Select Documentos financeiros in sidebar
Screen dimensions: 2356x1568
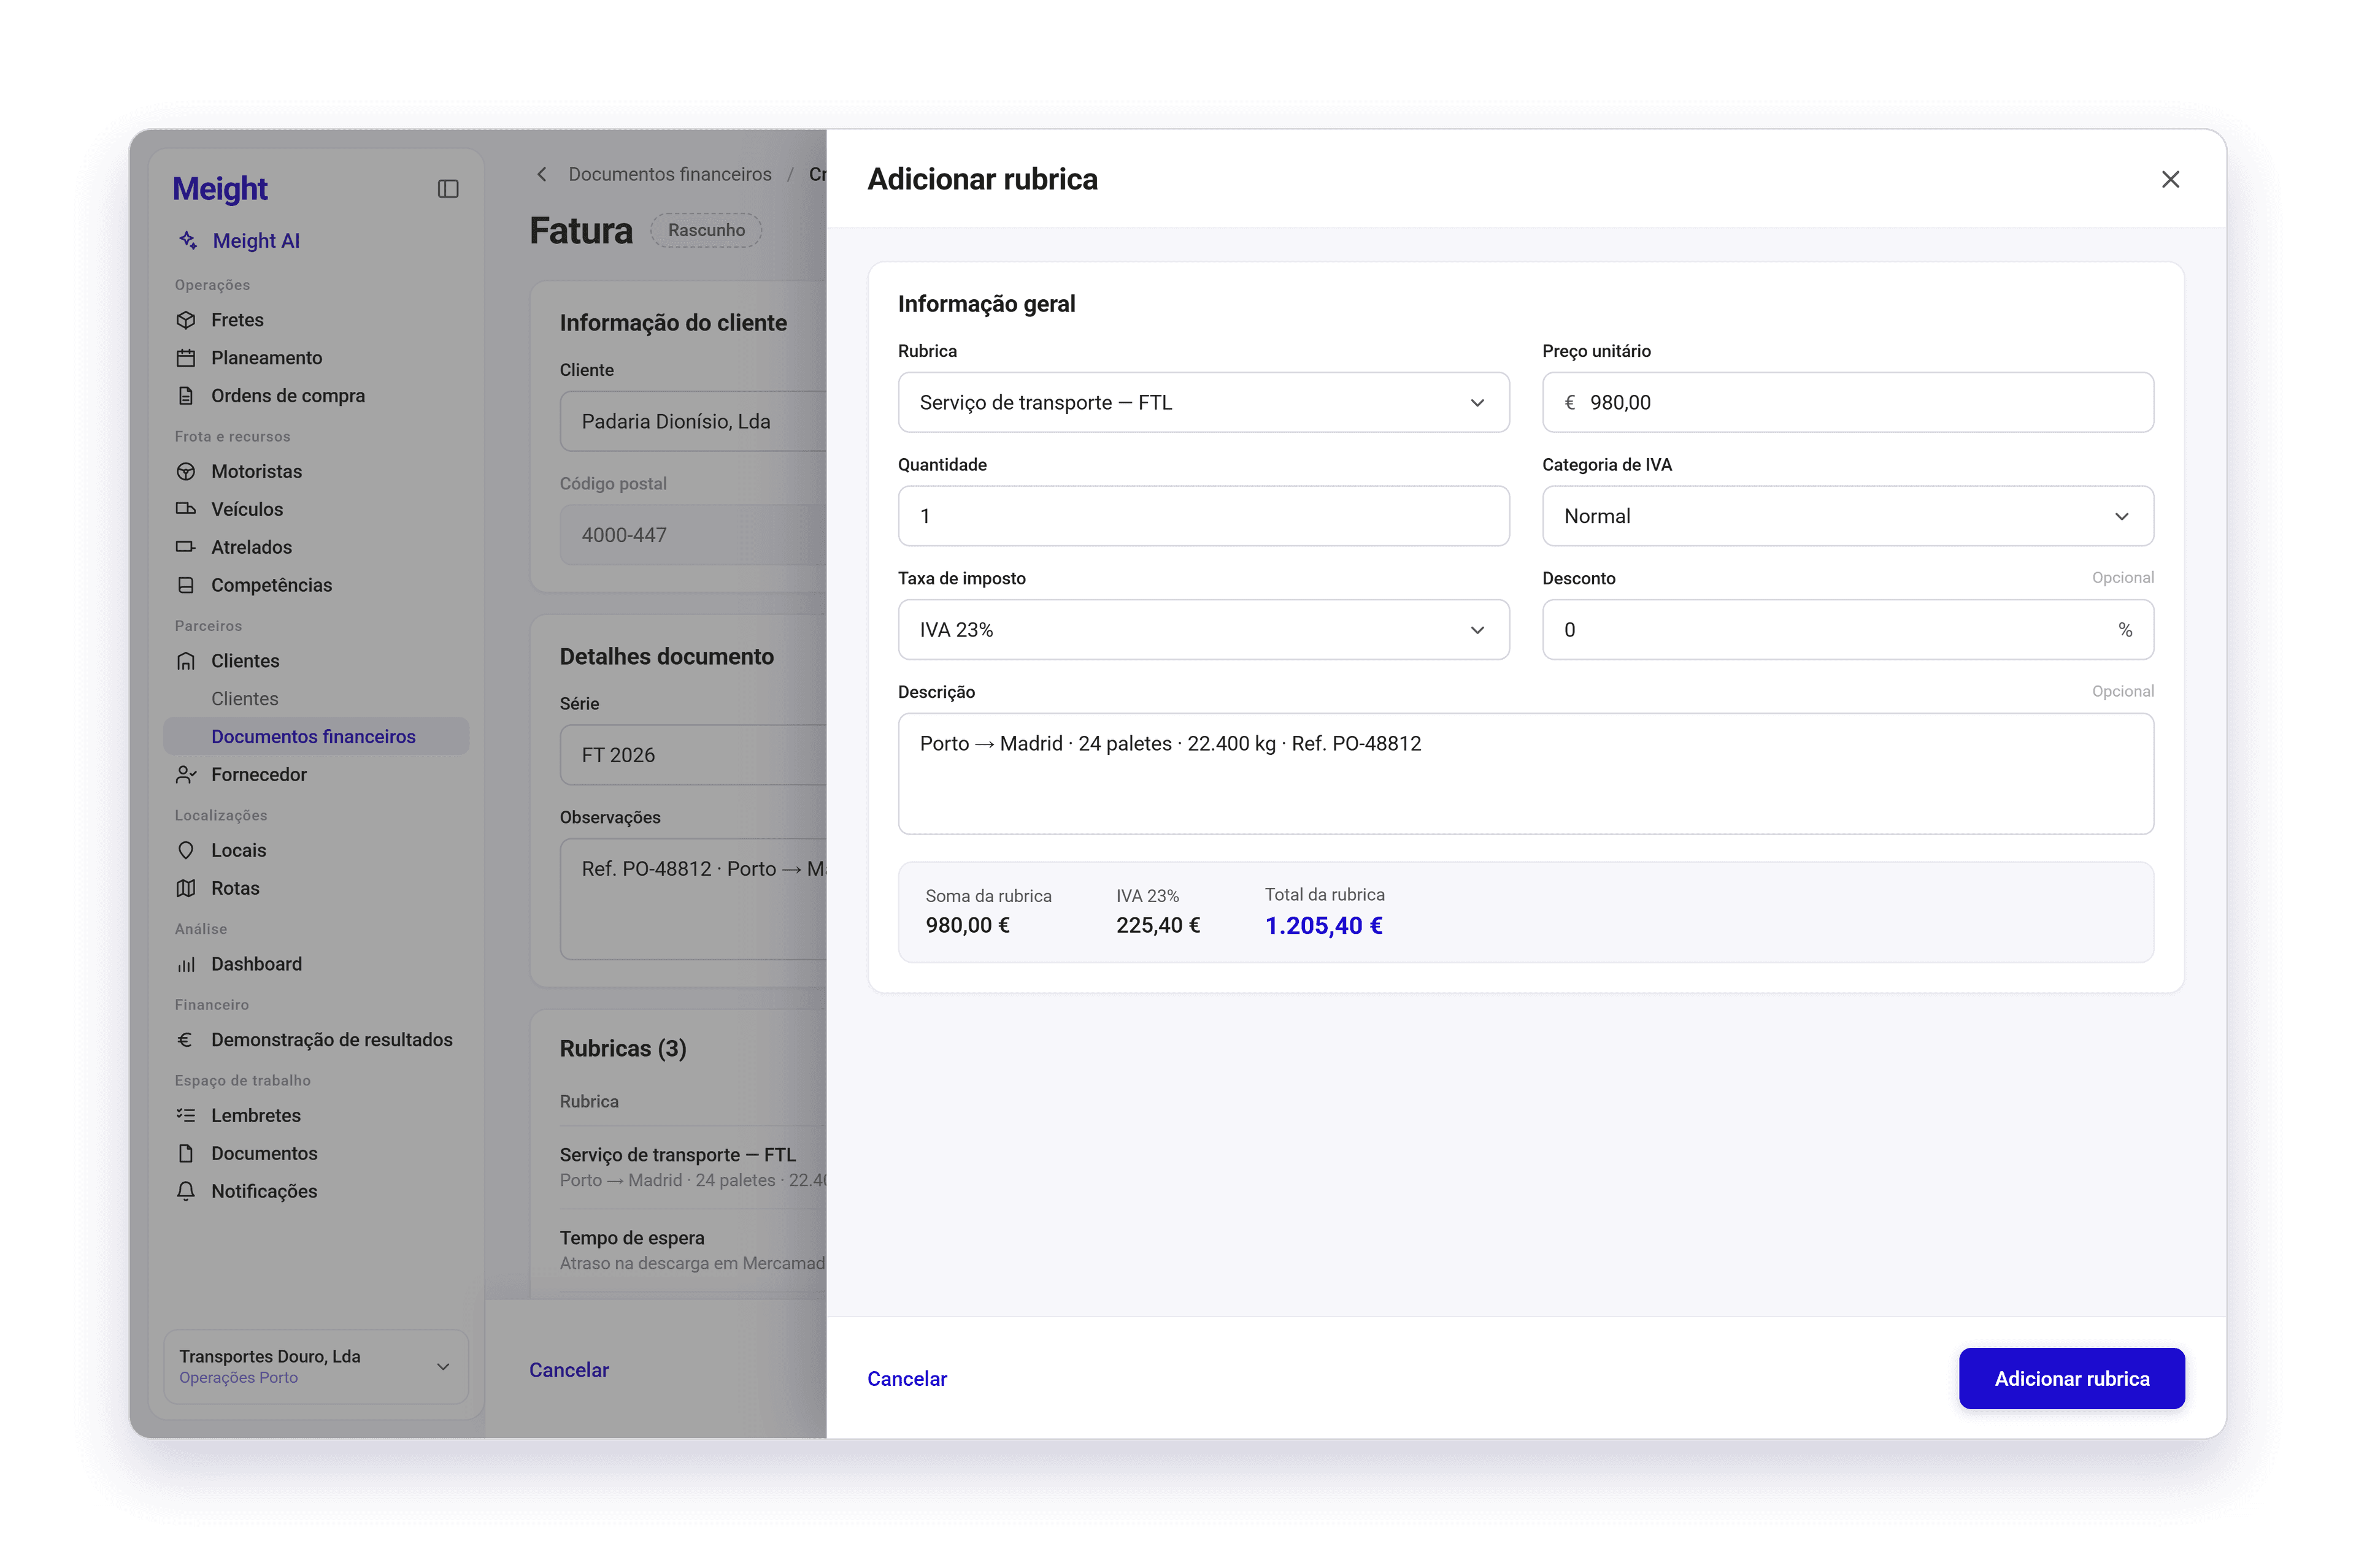pyautogui.click(x=316, y=736)
